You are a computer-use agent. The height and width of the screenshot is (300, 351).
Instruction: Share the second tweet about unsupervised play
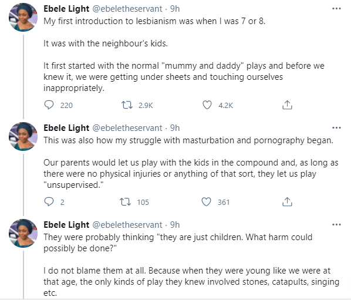pos(287,202)
